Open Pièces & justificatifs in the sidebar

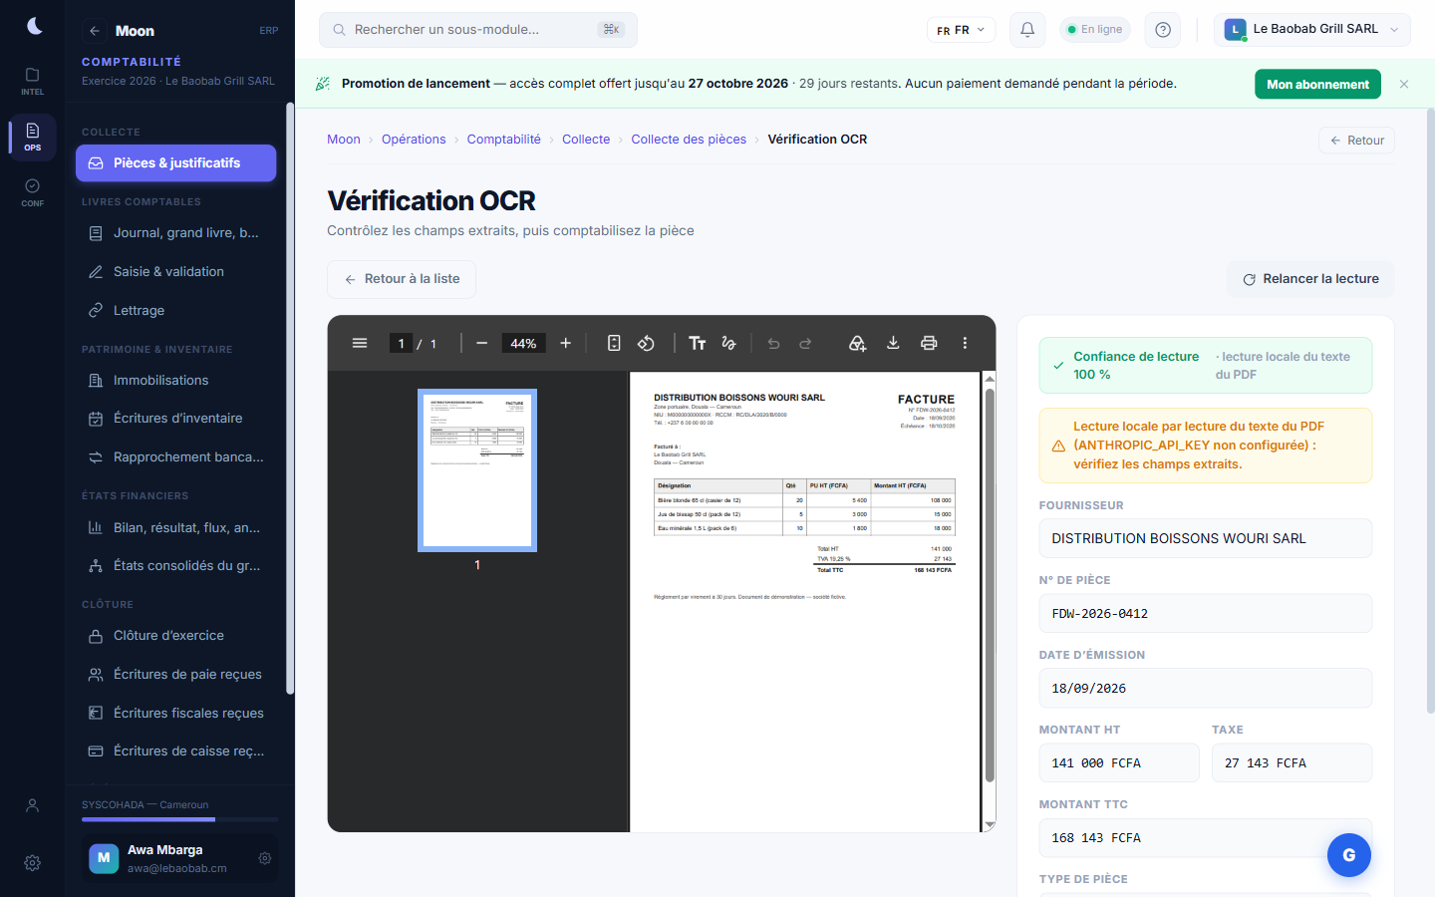[176, 163]
